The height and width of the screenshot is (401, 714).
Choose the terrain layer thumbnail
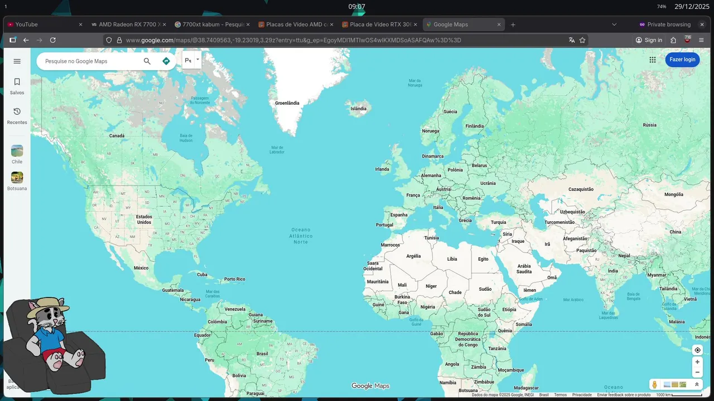pos(683,384)
